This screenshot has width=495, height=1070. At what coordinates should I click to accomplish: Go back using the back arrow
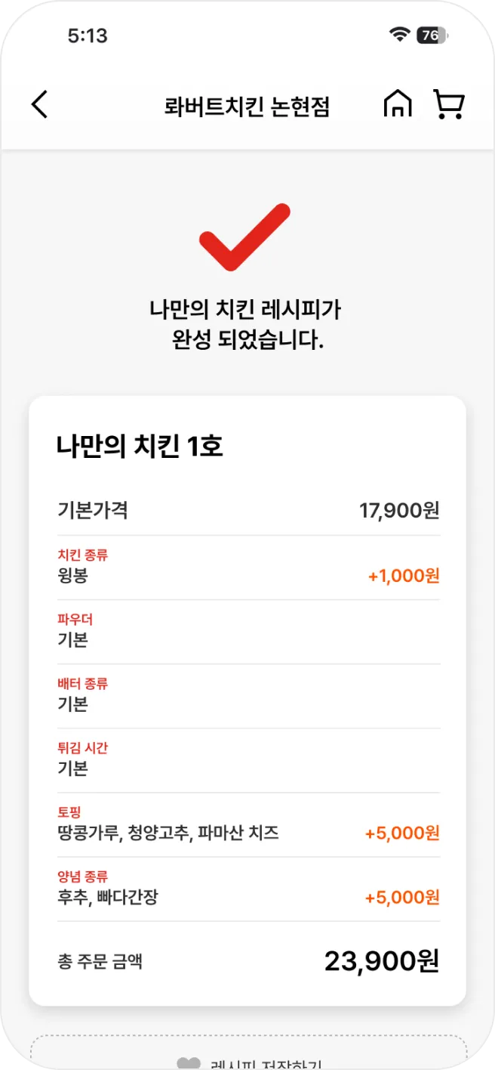pyautogui.click(x=40, y=104)
